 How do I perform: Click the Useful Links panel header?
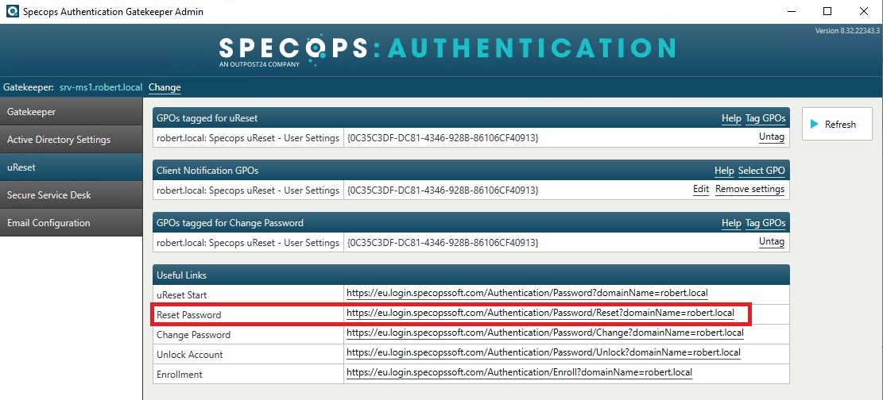pyautogui.click(x=471, y=275)
